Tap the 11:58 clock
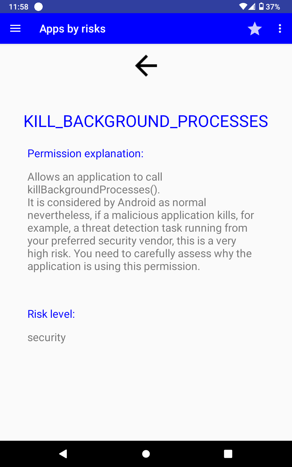292x467 pixels. [x=19, y=7]
